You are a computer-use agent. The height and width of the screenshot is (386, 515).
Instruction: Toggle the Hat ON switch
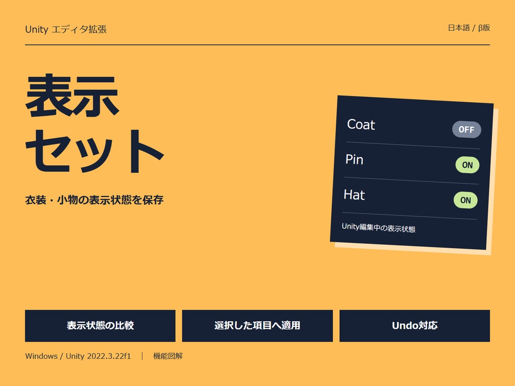coord(465,200)
